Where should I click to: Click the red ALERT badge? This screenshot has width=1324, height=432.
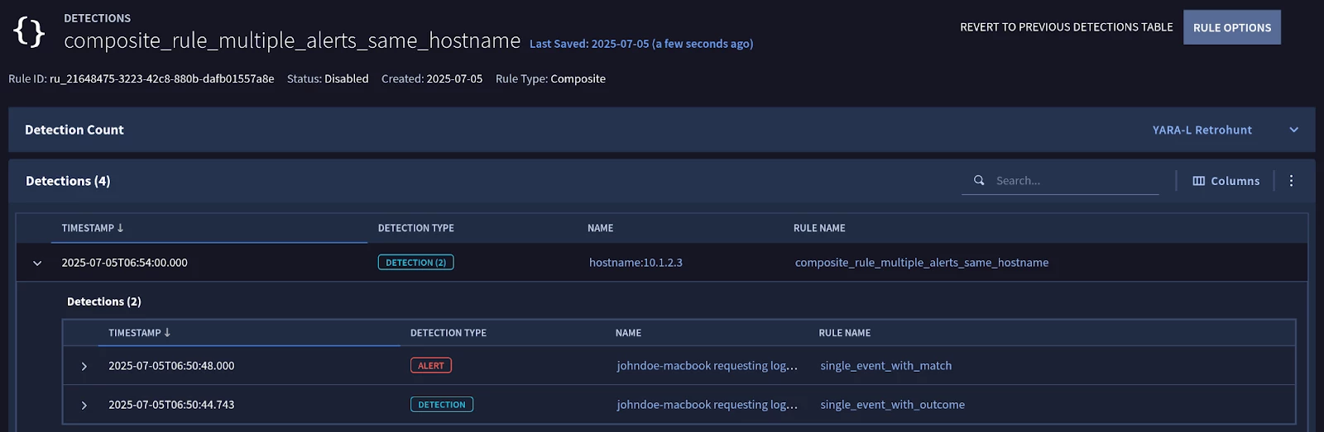point(431,365)
